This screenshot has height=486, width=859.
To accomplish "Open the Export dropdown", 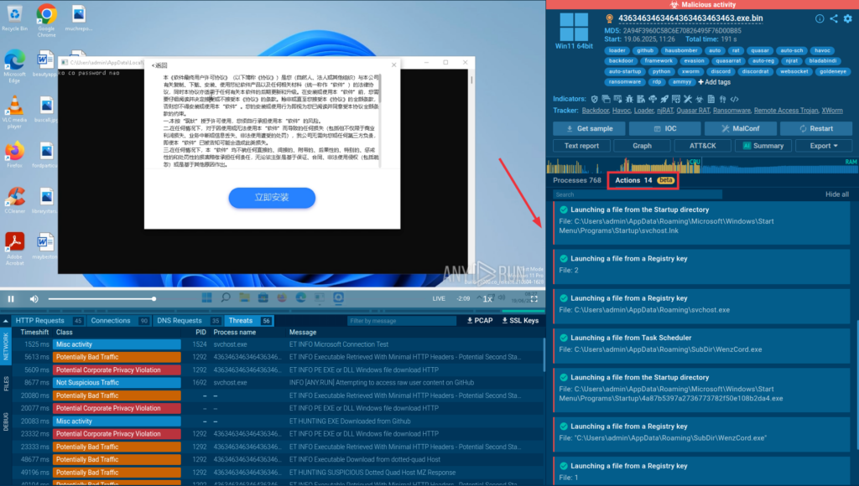I will click(x=824, y=146).
